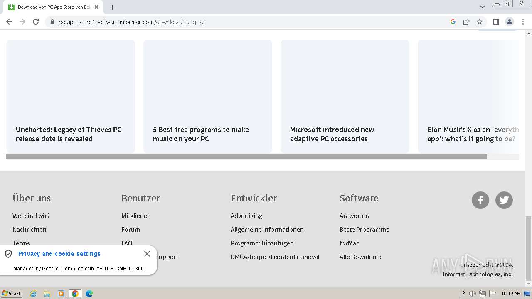
Task: Go back with browser back arrow
Action: [x=9, y=22]
